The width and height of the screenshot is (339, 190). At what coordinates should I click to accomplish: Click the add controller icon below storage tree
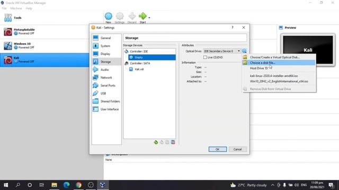(x=156, y=142)
